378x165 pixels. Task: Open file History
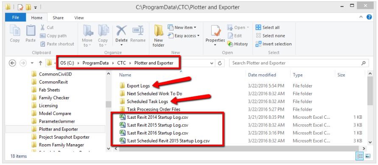click(x=238, y=44)
